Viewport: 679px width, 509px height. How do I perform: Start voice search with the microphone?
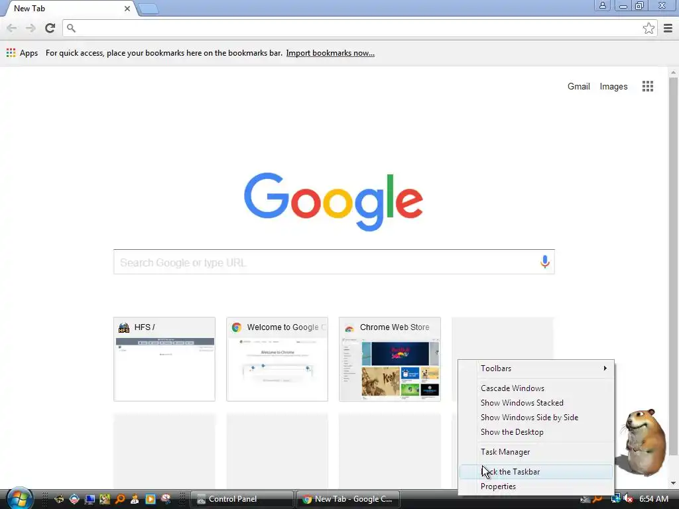(x=545, y=261)
